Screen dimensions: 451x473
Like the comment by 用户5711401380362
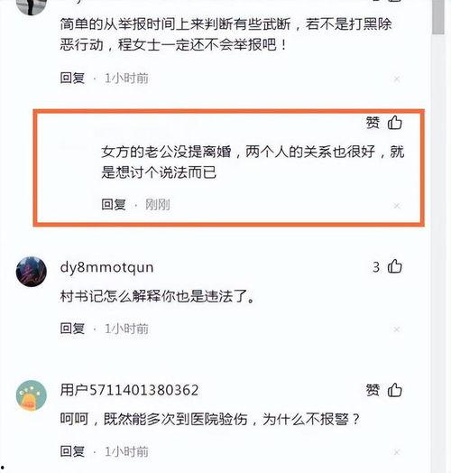[395, 390]
